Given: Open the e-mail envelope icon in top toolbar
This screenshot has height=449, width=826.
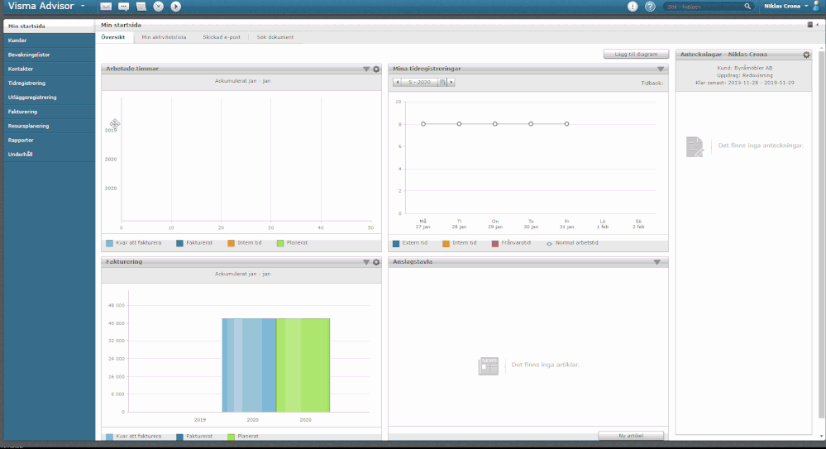Looking at the screenshot, I should coord(106,7).
